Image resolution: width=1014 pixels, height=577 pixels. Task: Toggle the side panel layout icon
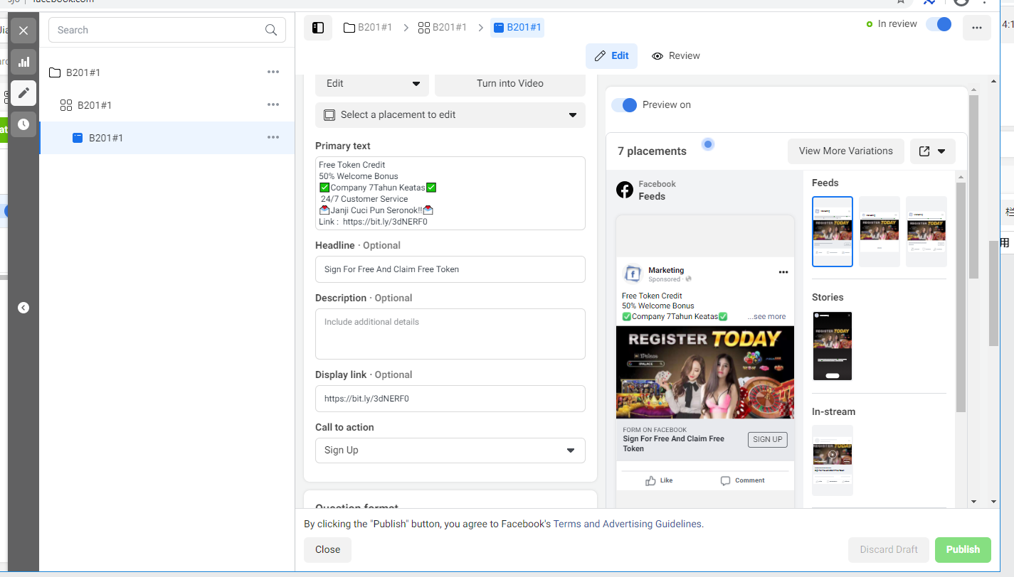click(318, 28)
